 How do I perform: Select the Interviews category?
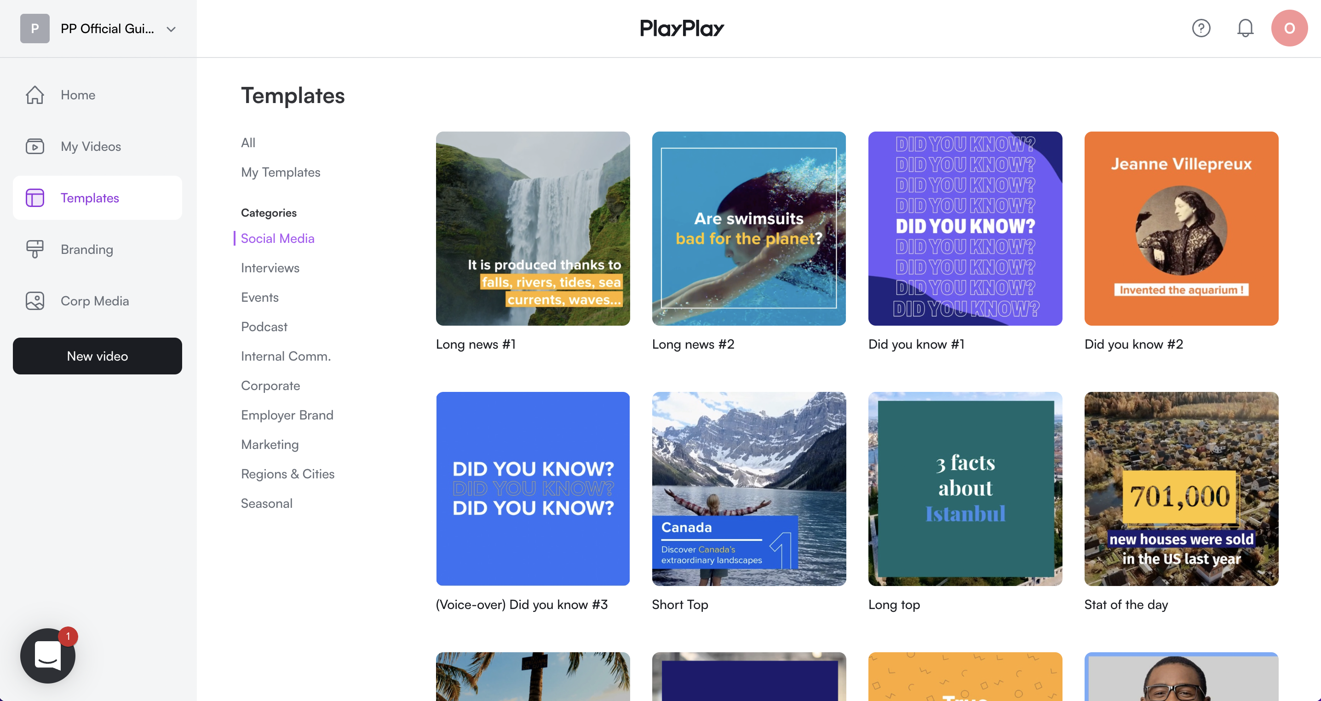pyautogui.click(x=270, y=268)
